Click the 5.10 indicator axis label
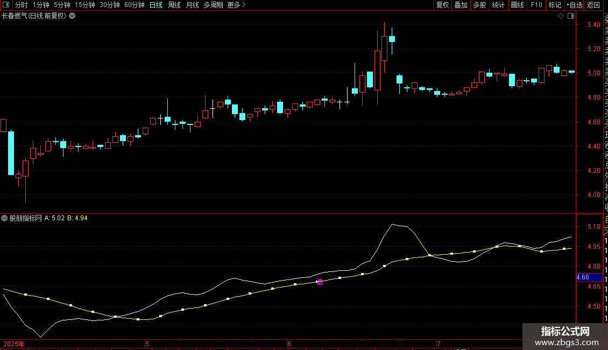The width and height of the screenshot is (608, 350). tap(593, 227)
